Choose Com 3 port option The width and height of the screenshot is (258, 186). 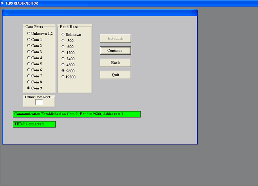point(29,52)
